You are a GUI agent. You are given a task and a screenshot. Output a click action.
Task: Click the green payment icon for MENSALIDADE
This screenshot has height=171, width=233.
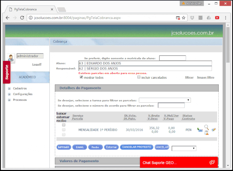pos(200,130)
